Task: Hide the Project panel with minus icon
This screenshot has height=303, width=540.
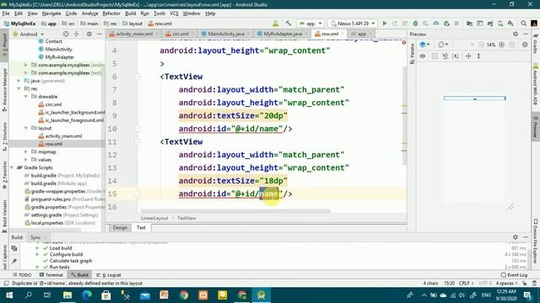Action: [100, 34]
